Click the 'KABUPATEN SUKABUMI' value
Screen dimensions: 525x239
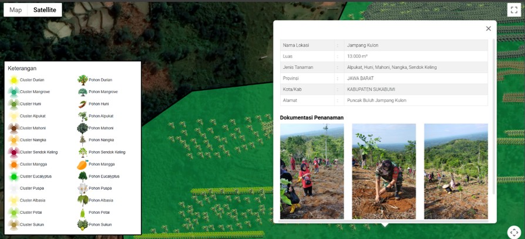click(x=371, y=90)
